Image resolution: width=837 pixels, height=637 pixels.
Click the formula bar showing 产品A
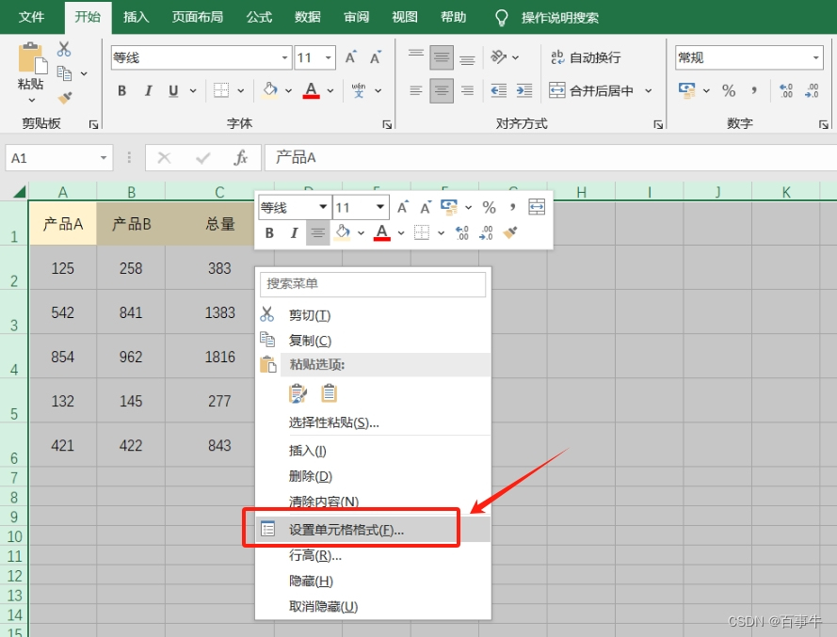(x=550, y=157)
